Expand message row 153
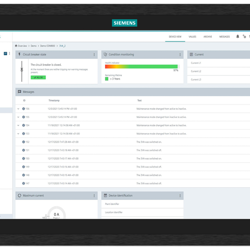This screenshot has width=250, height=250. pos(18,134)
